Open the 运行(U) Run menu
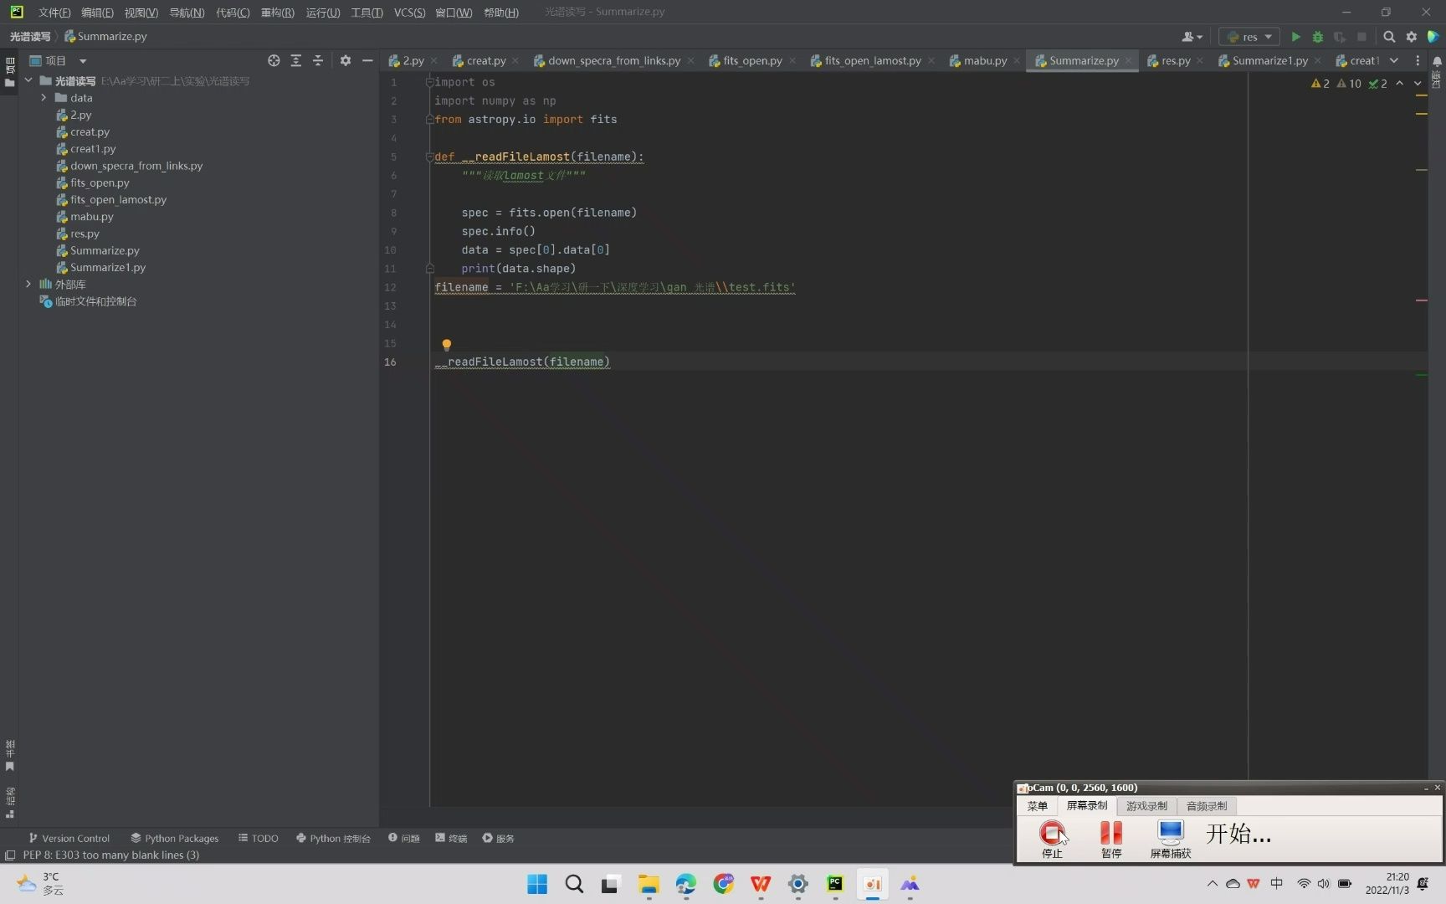Image resolution: width=1446 pixels, height=904 pixels. [322, 13]
